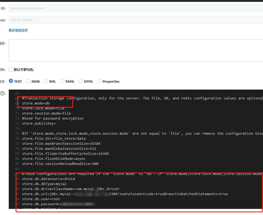Screen dimensions: 263x215
Task: Select the Properties format radio button
Action: click(x=99, y=81)
